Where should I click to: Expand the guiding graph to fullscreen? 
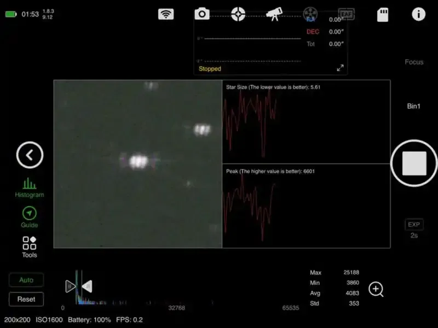click(339, 68)
